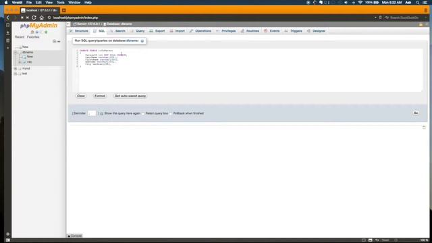Open Vivaldi settings gear icon
Image resolution: width=432 pixels, height=243 pixels.
point(7,234)
